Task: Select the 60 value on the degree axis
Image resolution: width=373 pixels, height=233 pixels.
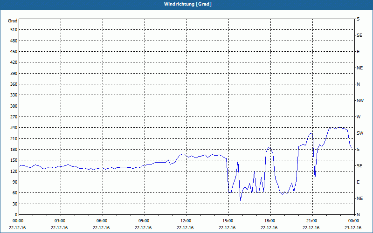Action: (14, 193)
